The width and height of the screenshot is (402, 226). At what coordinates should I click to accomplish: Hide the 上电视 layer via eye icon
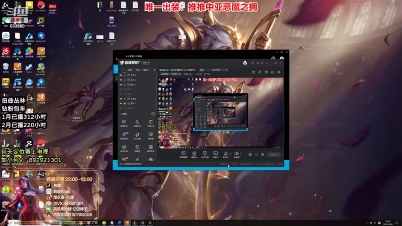point(121,98)
